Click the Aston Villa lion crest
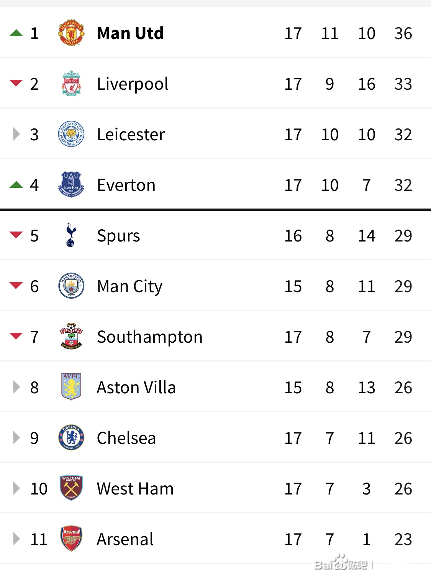The image size is (431, 575). click(71, 386)
